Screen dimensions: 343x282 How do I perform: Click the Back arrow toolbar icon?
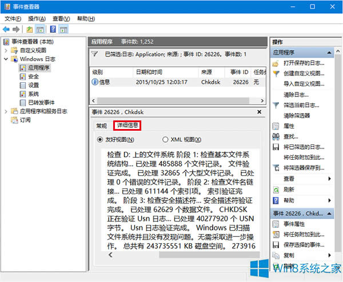(x=6, y=29)
